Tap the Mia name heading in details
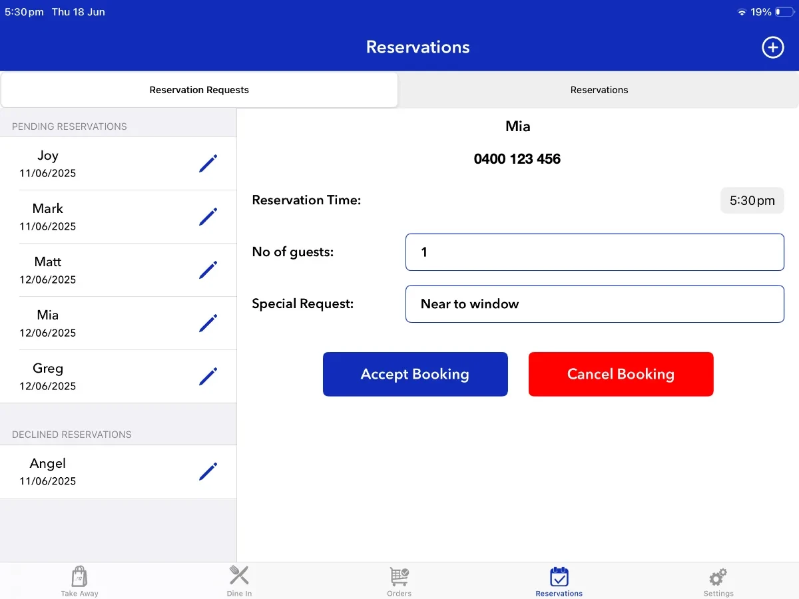Image resolution: width=799 pixels, height=599 pixels. coord(518,126)
